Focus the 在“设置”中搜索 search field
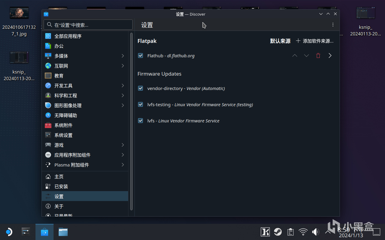385x240 pixels. [x=88, y=25]
